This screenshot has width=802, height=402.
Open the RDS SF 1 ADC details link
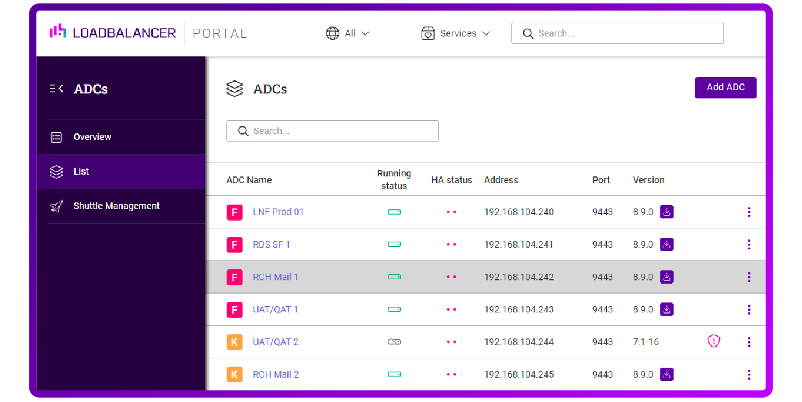(272, 244)
